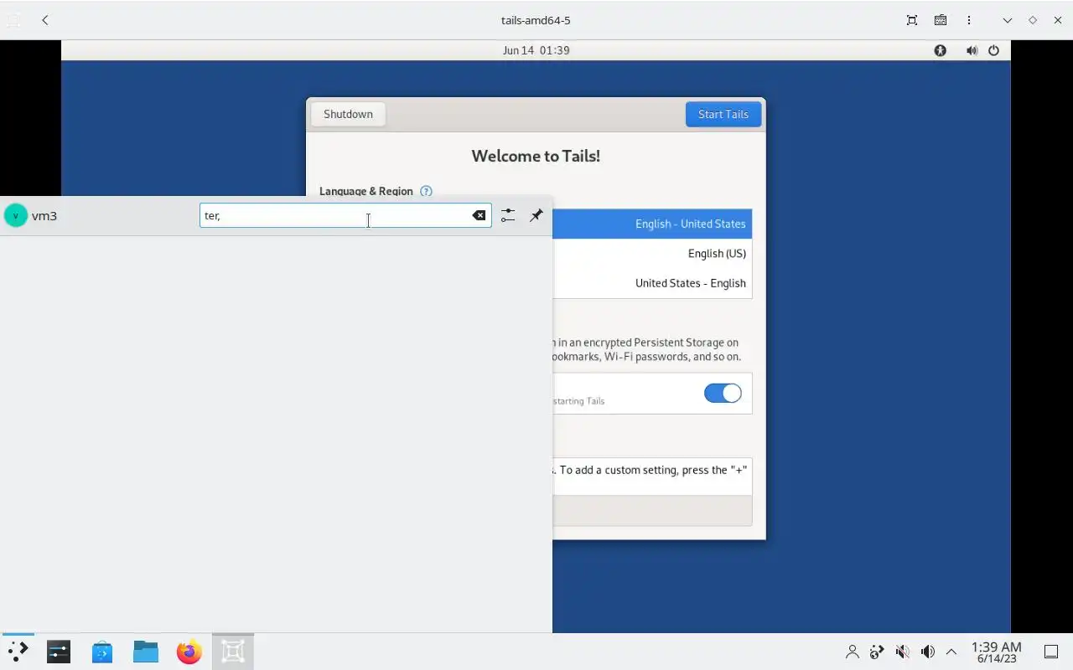This screenshot has height=670, width=1073.
Task: Go back in the Boxes window
Action: (45, 20)
